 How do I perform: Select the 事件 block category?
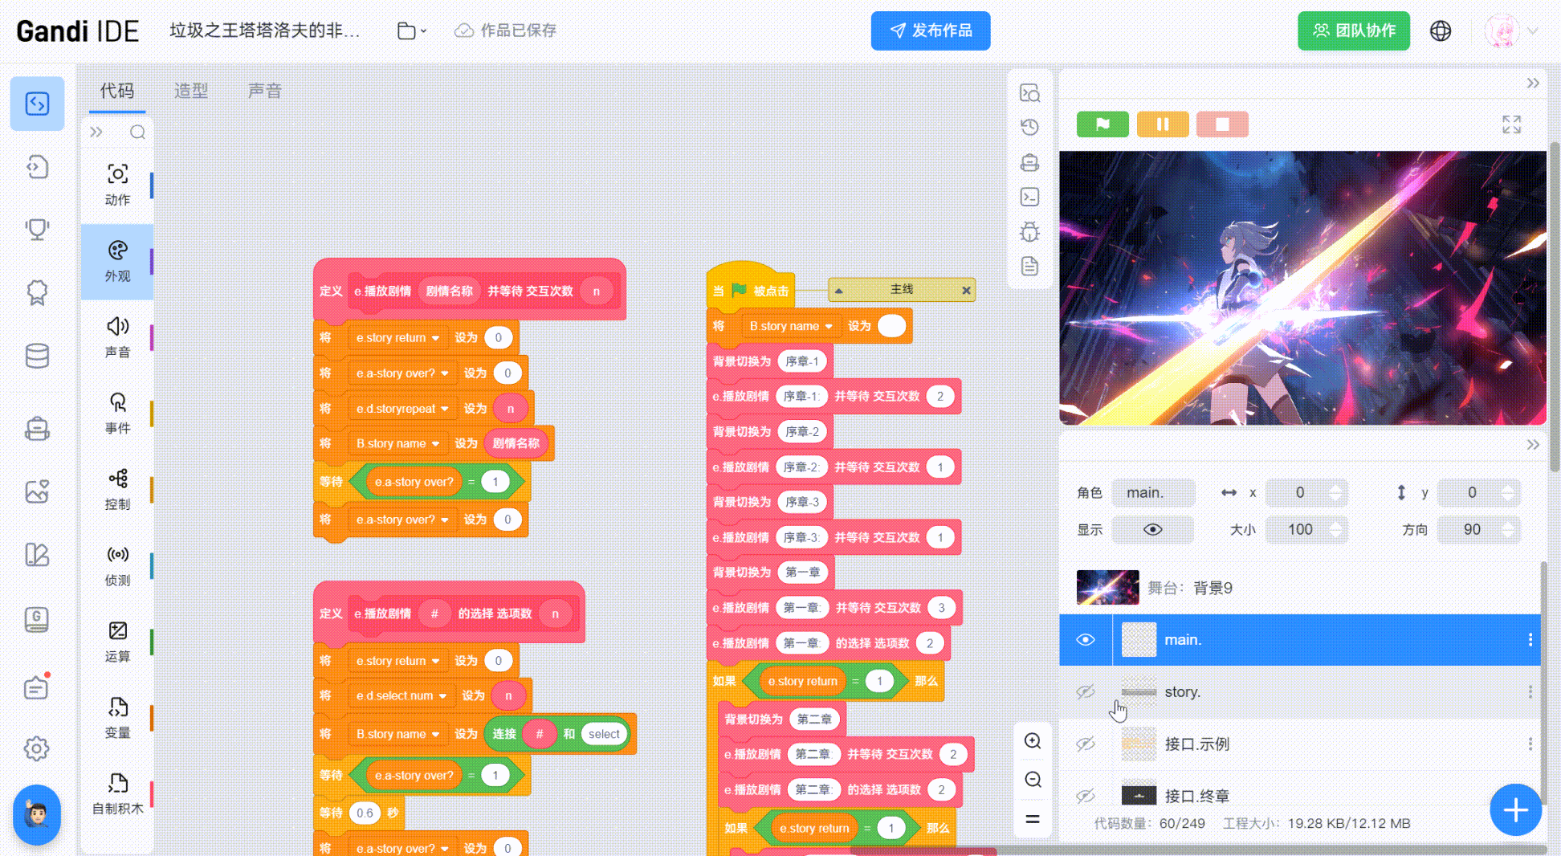pyautogui.click(x=117, y=414)
